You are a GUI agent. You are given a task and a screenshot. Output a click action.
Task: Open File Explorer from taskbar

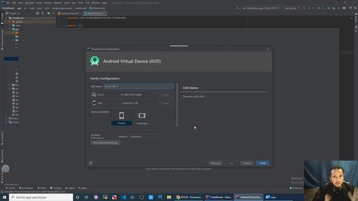169,197
